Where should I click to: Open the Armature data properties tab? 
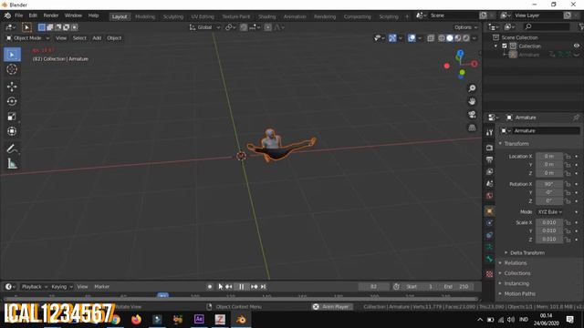click(x=489, y=247)
